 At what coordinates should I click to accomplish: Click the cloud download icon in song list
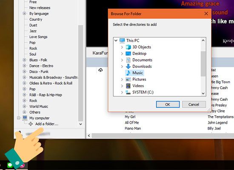[x=100, y=70]
